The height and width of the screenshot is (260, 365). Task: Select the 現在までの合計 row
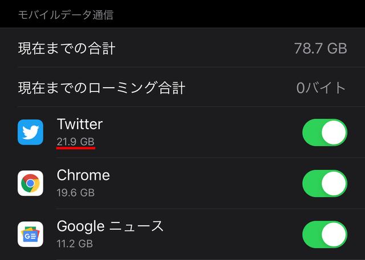(x=182, y=48)
